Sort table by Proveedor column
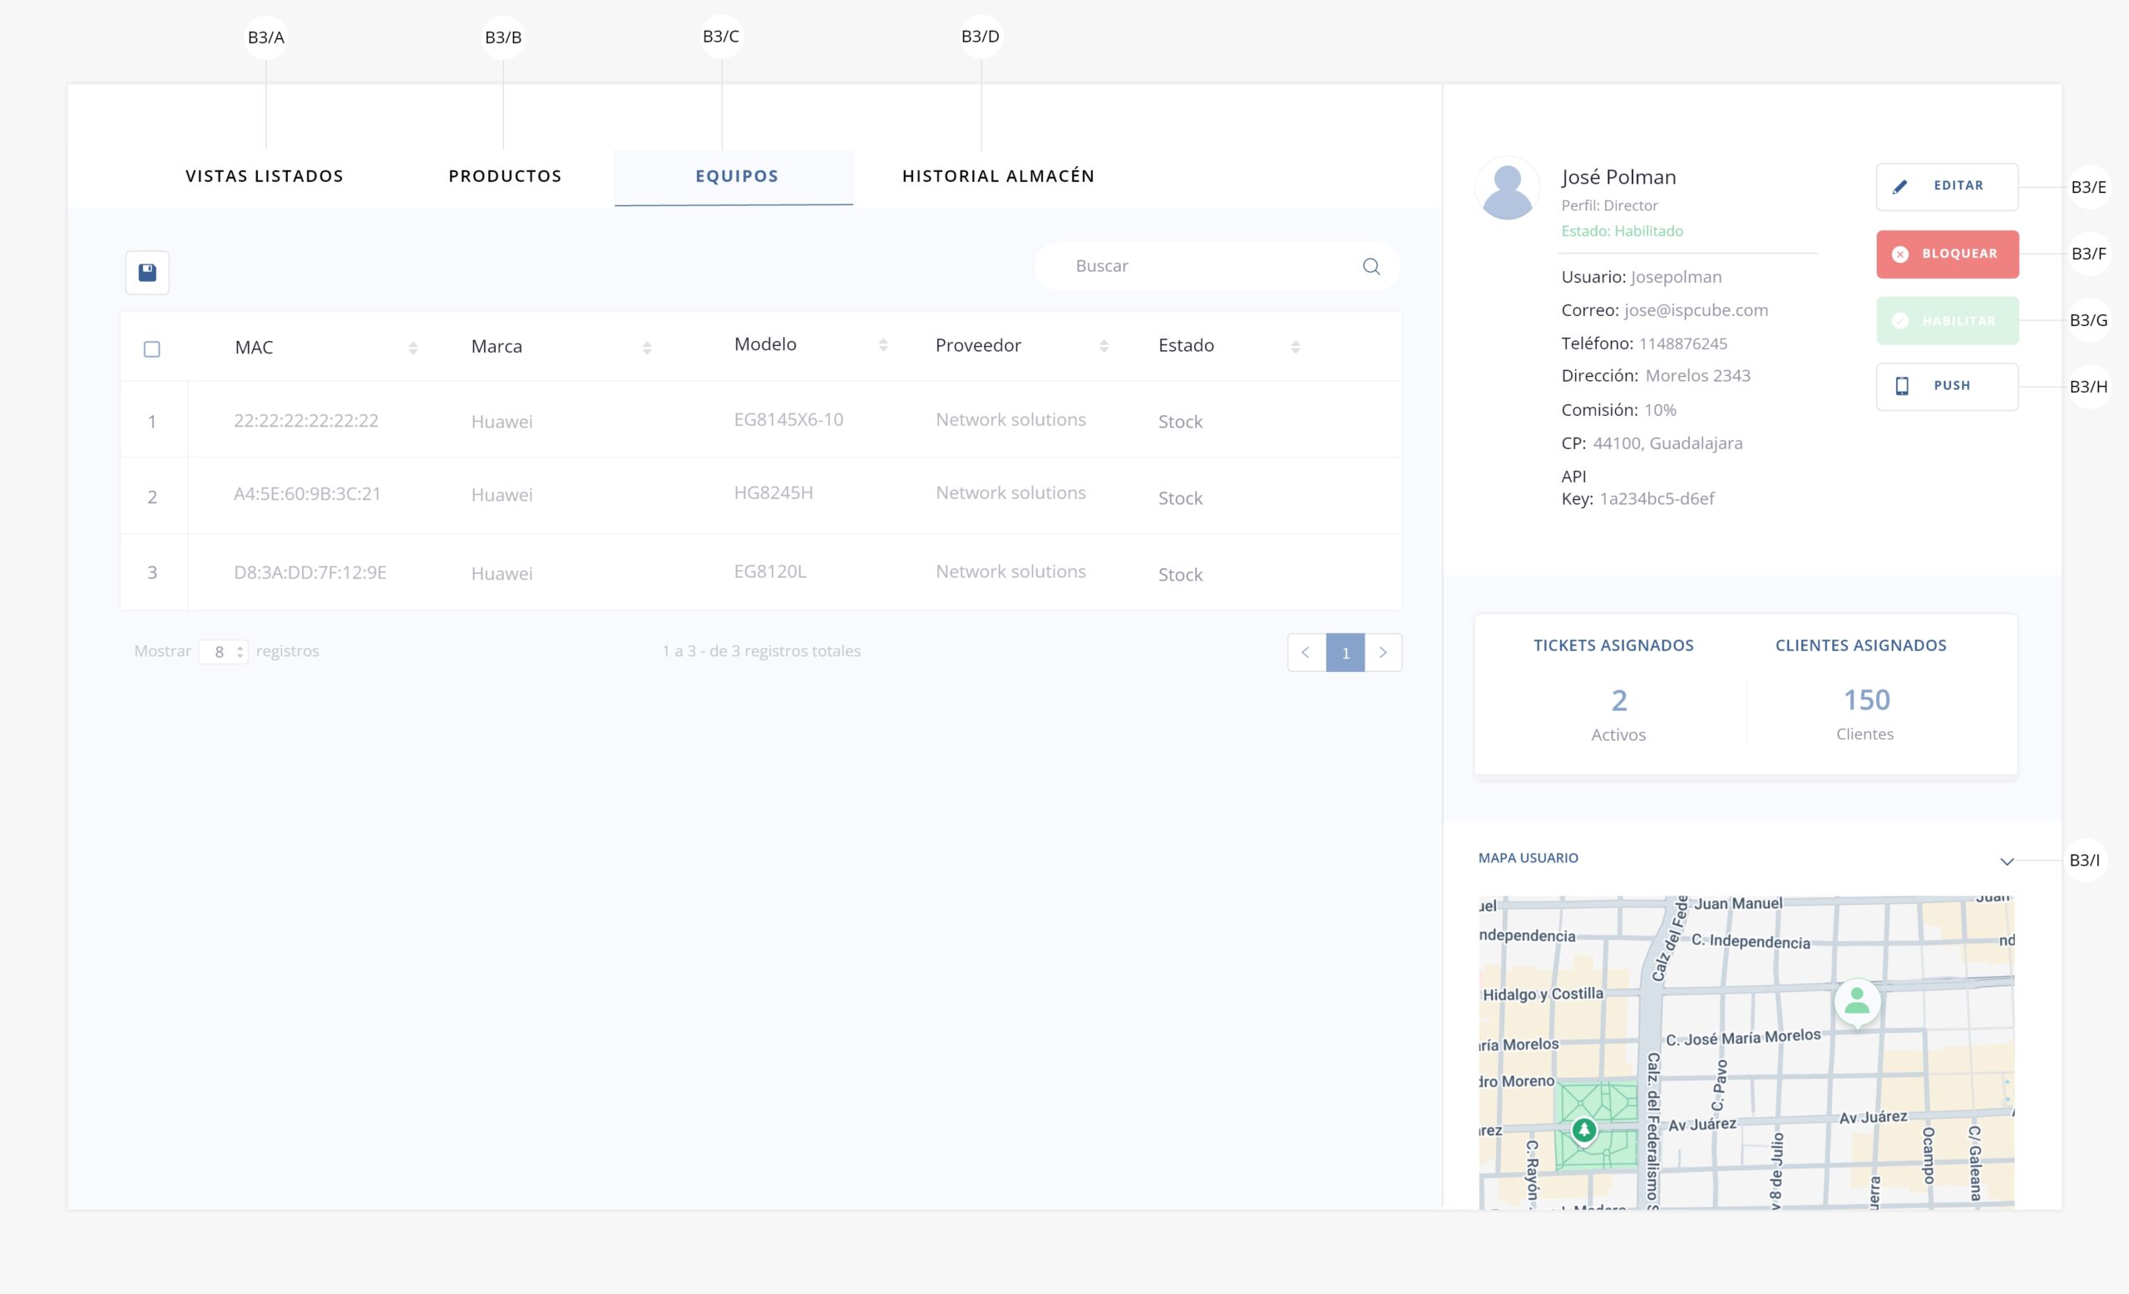This screenshot has width=2129, height=1294. tap(1104, 347)
